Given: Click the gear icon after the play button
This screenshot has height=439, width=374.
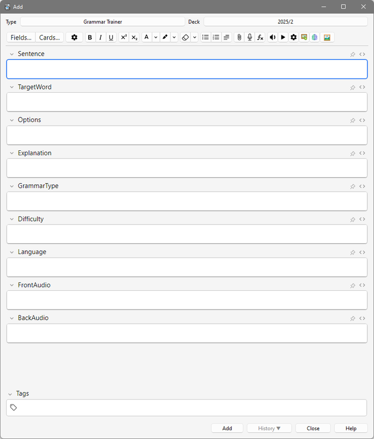Looking at the screenshot, I should click(293, 37).
